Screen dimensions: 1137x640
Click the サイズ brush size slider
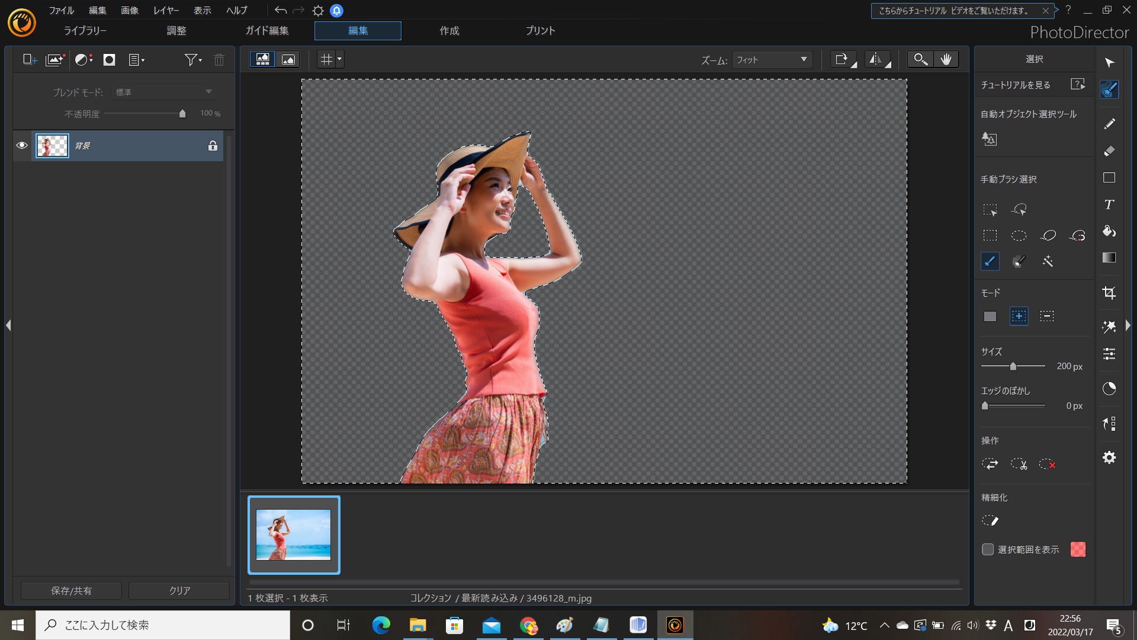[x=1013, y=367]
